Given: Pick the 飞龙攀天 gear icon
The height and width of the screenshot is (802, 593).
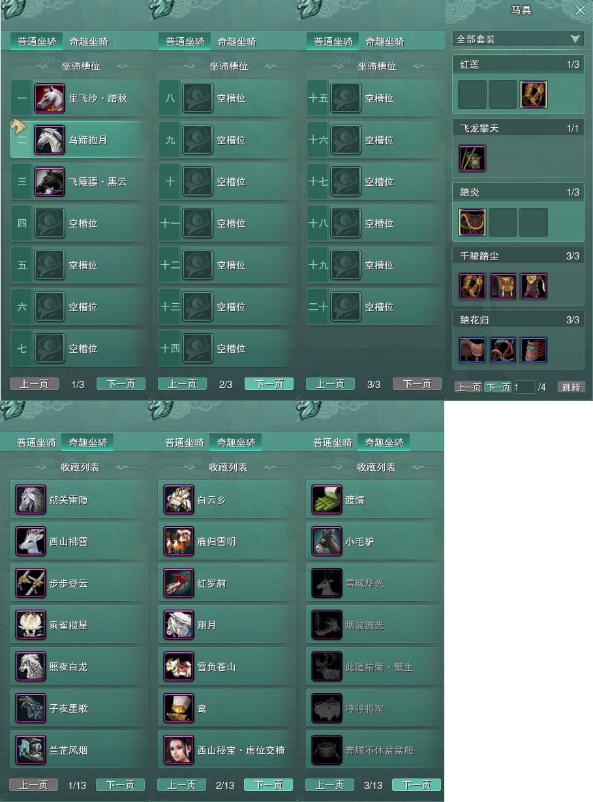Looking at the screenshot, I should 472,158.
